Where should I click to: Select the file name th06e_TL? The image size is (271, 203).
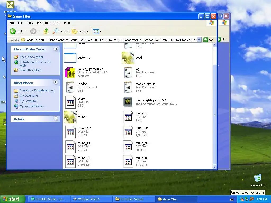(x=142, y=158)
